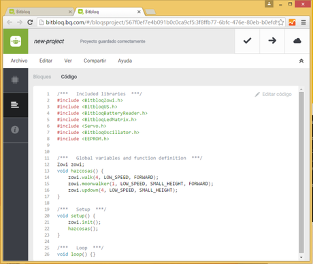This screenshot has width=313, height=264.
Task: Click the Chrome user profile icon
Action: [269, 3]
